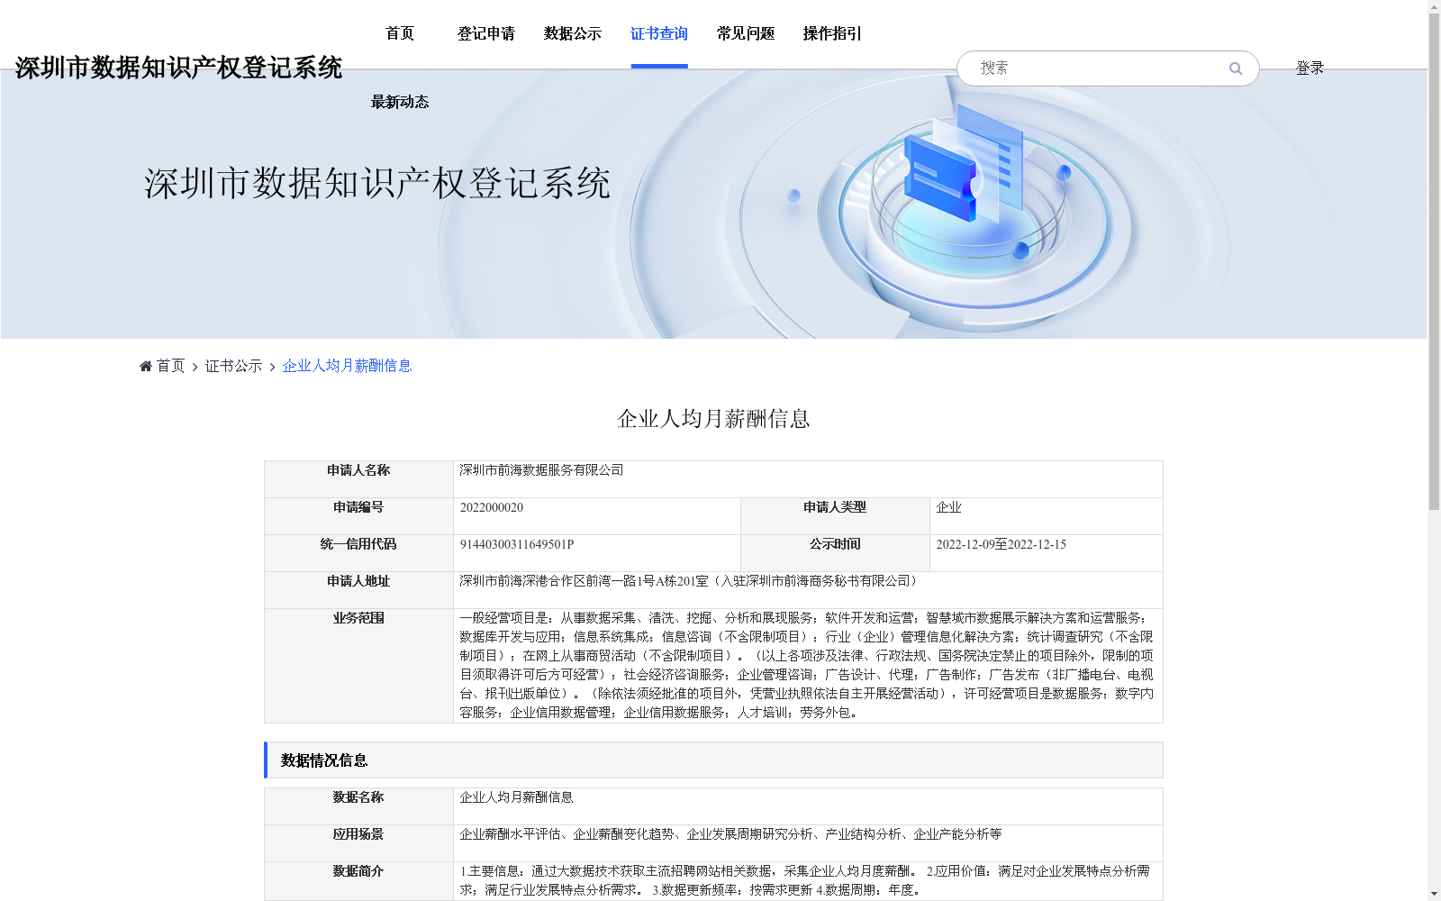
Task: Click the search magnifier icon
Action: 1235,68
